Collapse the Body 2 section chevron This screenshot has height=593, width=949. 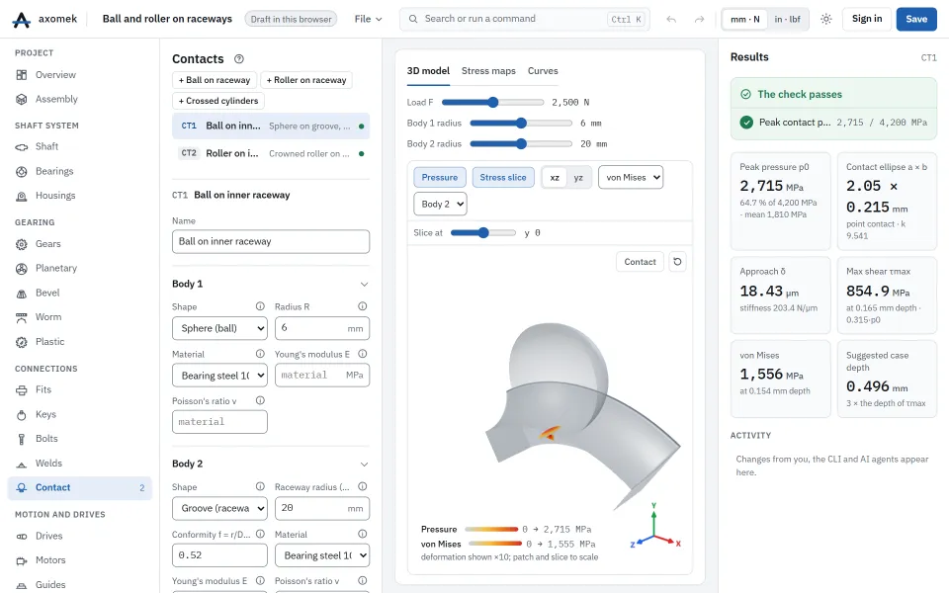(x=365, y=465)
